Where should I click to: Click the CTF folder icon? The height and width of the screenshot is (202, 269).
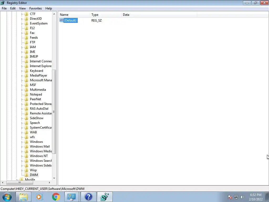point(27,14)
